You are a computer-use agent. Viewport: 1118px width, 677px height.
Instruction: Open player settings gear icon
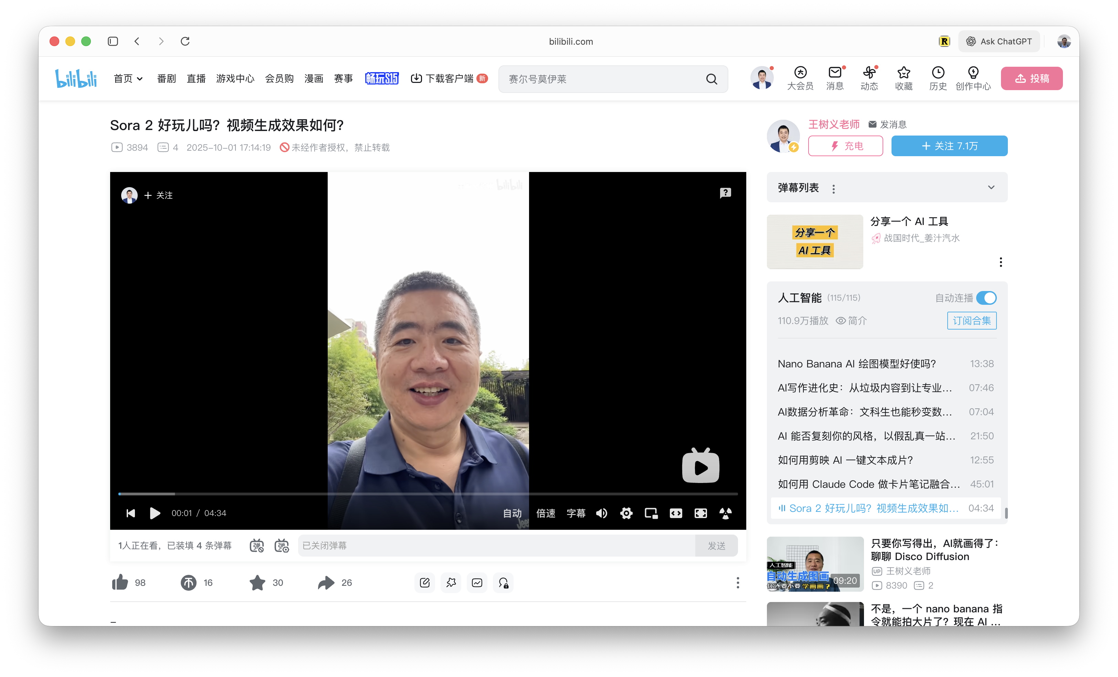[626, 513]
